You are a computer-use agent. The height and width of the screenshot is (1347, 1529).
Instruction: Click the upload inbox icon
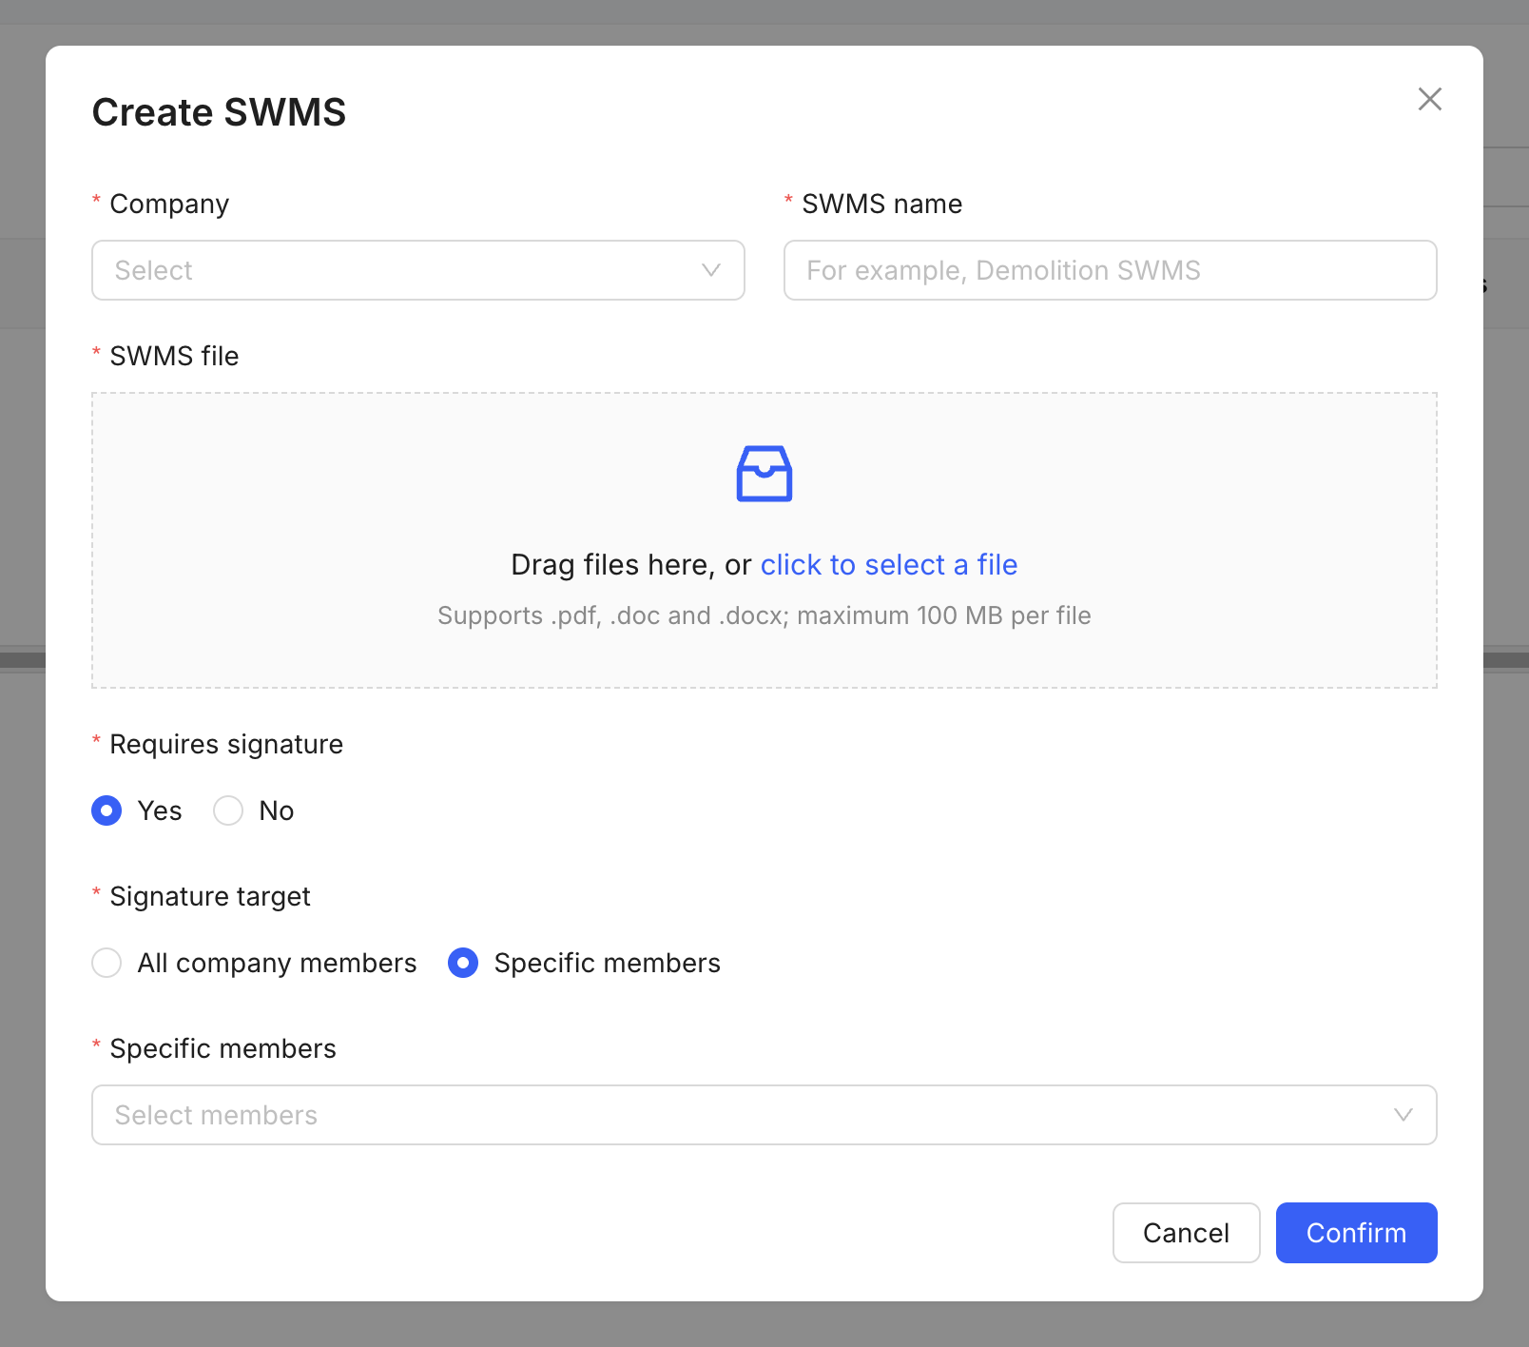pyautogui.click(x=764, y=474)
